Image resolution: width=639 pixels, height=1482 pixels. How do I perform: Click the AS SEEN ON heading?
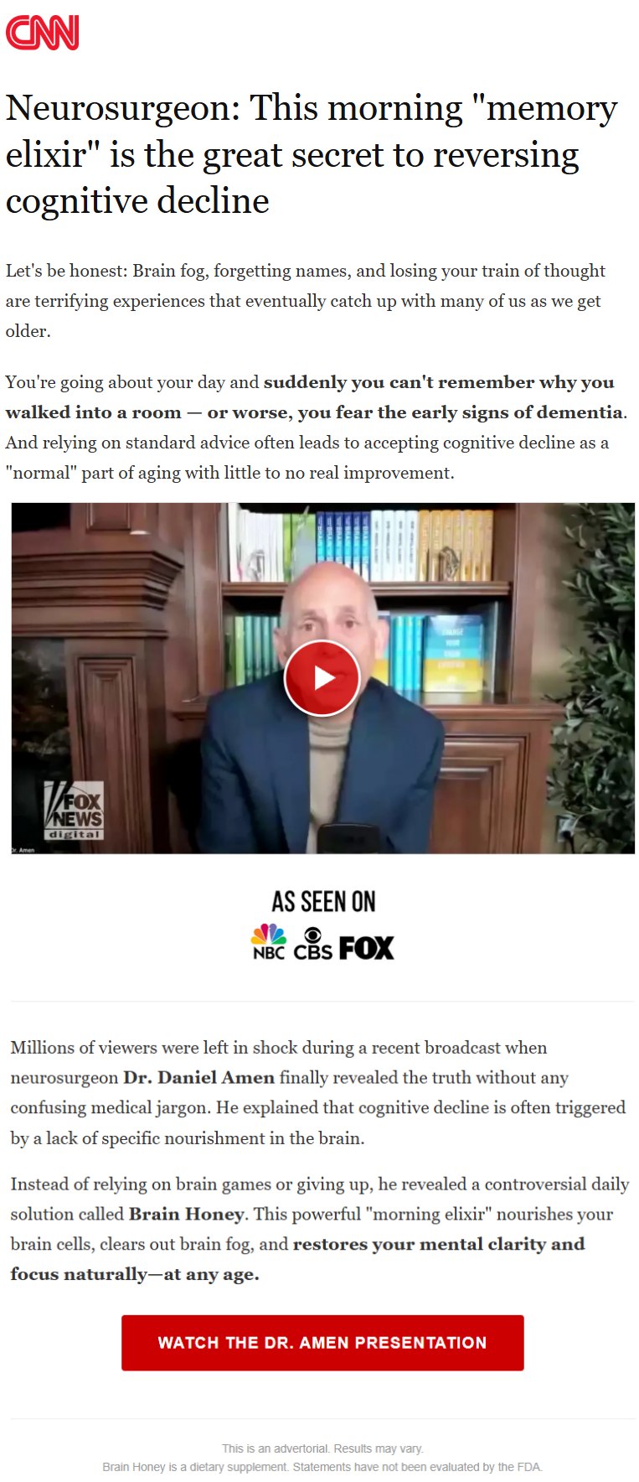coord(323,902)
